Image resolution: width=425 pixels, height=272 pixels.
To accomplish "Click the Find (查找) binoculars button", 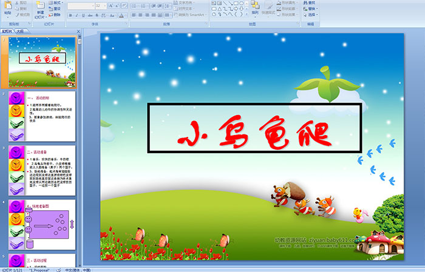I will click(x=309, y=2).
